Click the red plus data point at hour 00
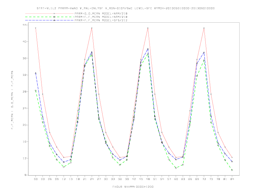This screenshot has height=195, width=253. pos(36,28)
